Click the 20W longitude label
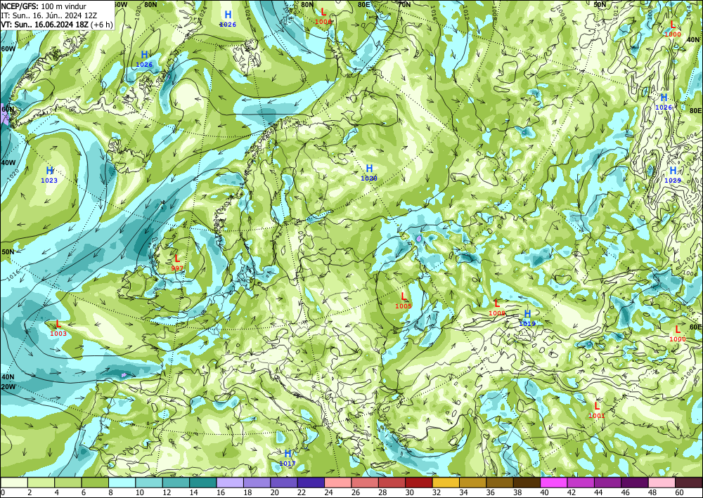This screenshot has width=703, height=498. 8,387
